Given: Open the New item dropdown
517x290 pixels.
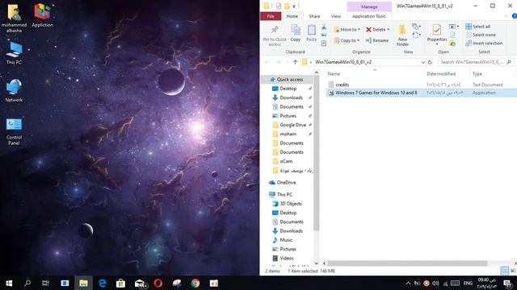Looking at the screenshot, I should (416, 27).
